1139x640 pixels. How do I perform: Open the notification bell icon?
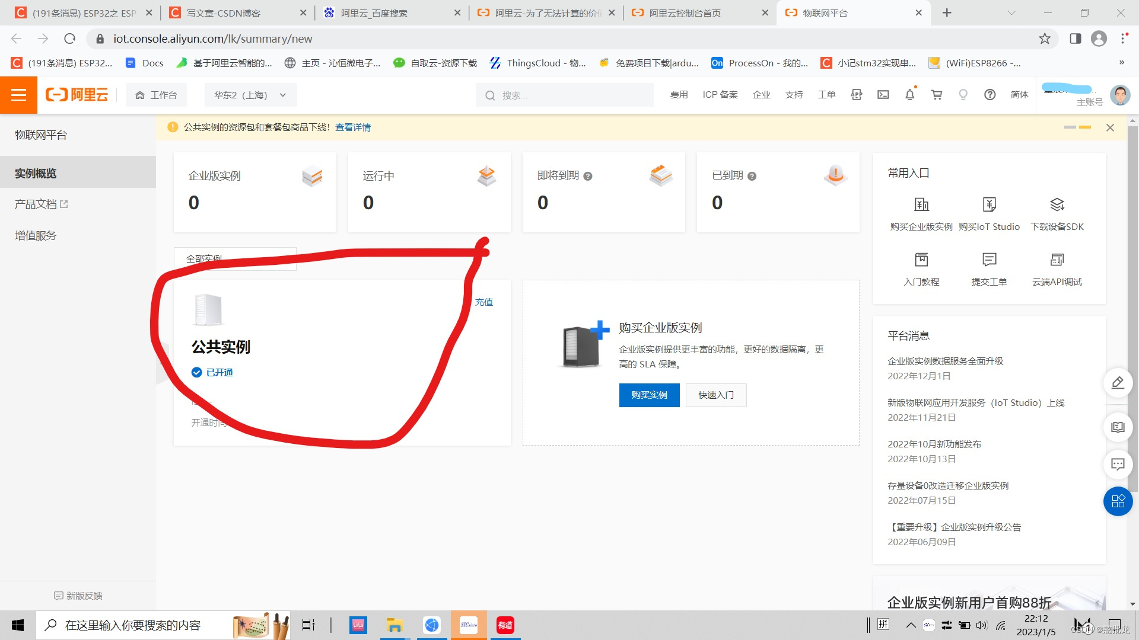point(909,94)
